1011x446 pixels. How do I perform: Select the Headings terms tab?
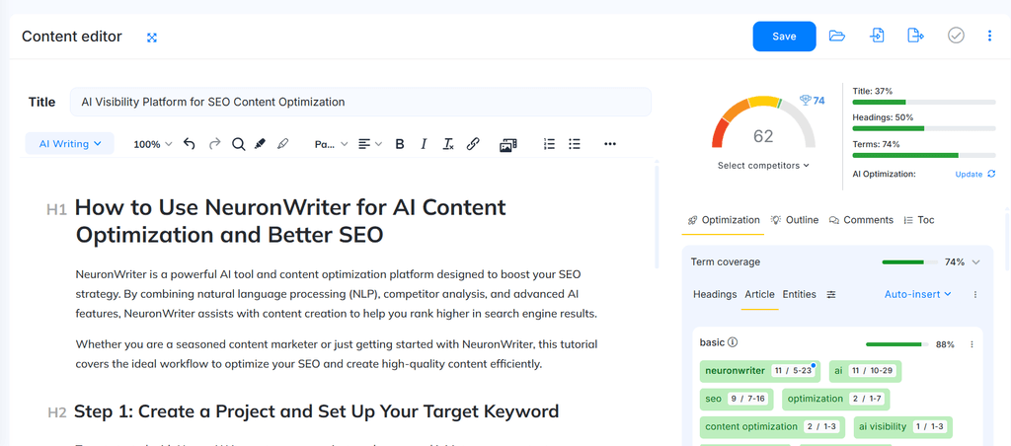pyautogui.click(x=715, y=295)
